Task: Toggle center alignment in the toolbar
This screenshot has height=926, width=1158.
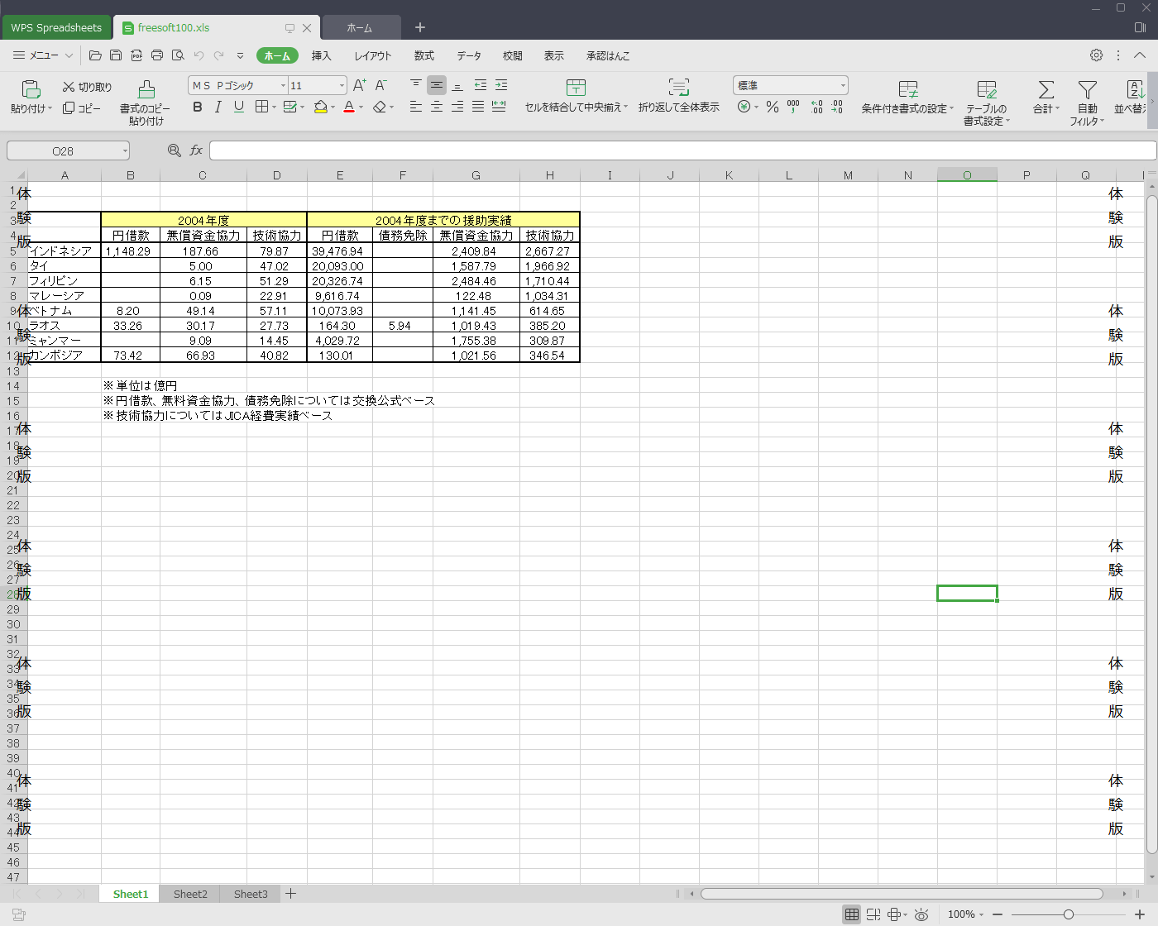Action: [436, 107]
